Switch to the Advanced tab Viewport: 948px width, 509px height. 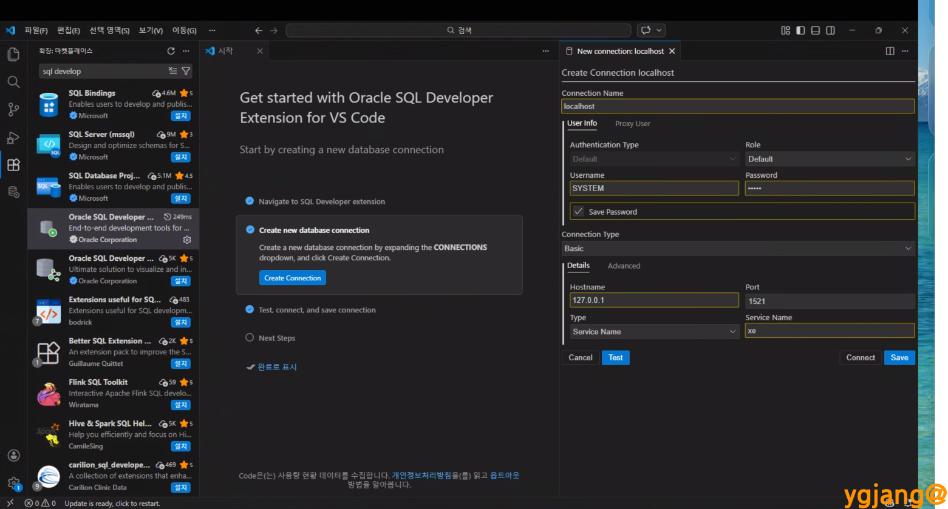[624, 266]
